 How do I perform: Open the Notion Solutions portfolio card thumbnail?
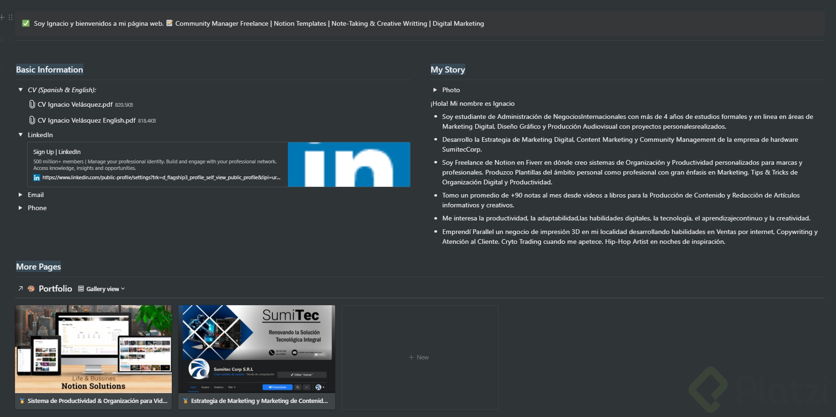(94, 349)
